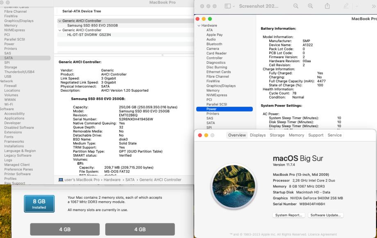Open the sidebar view menu in Preview
The height and width of the screenshot is (238, 377).
tap(229, 6)
